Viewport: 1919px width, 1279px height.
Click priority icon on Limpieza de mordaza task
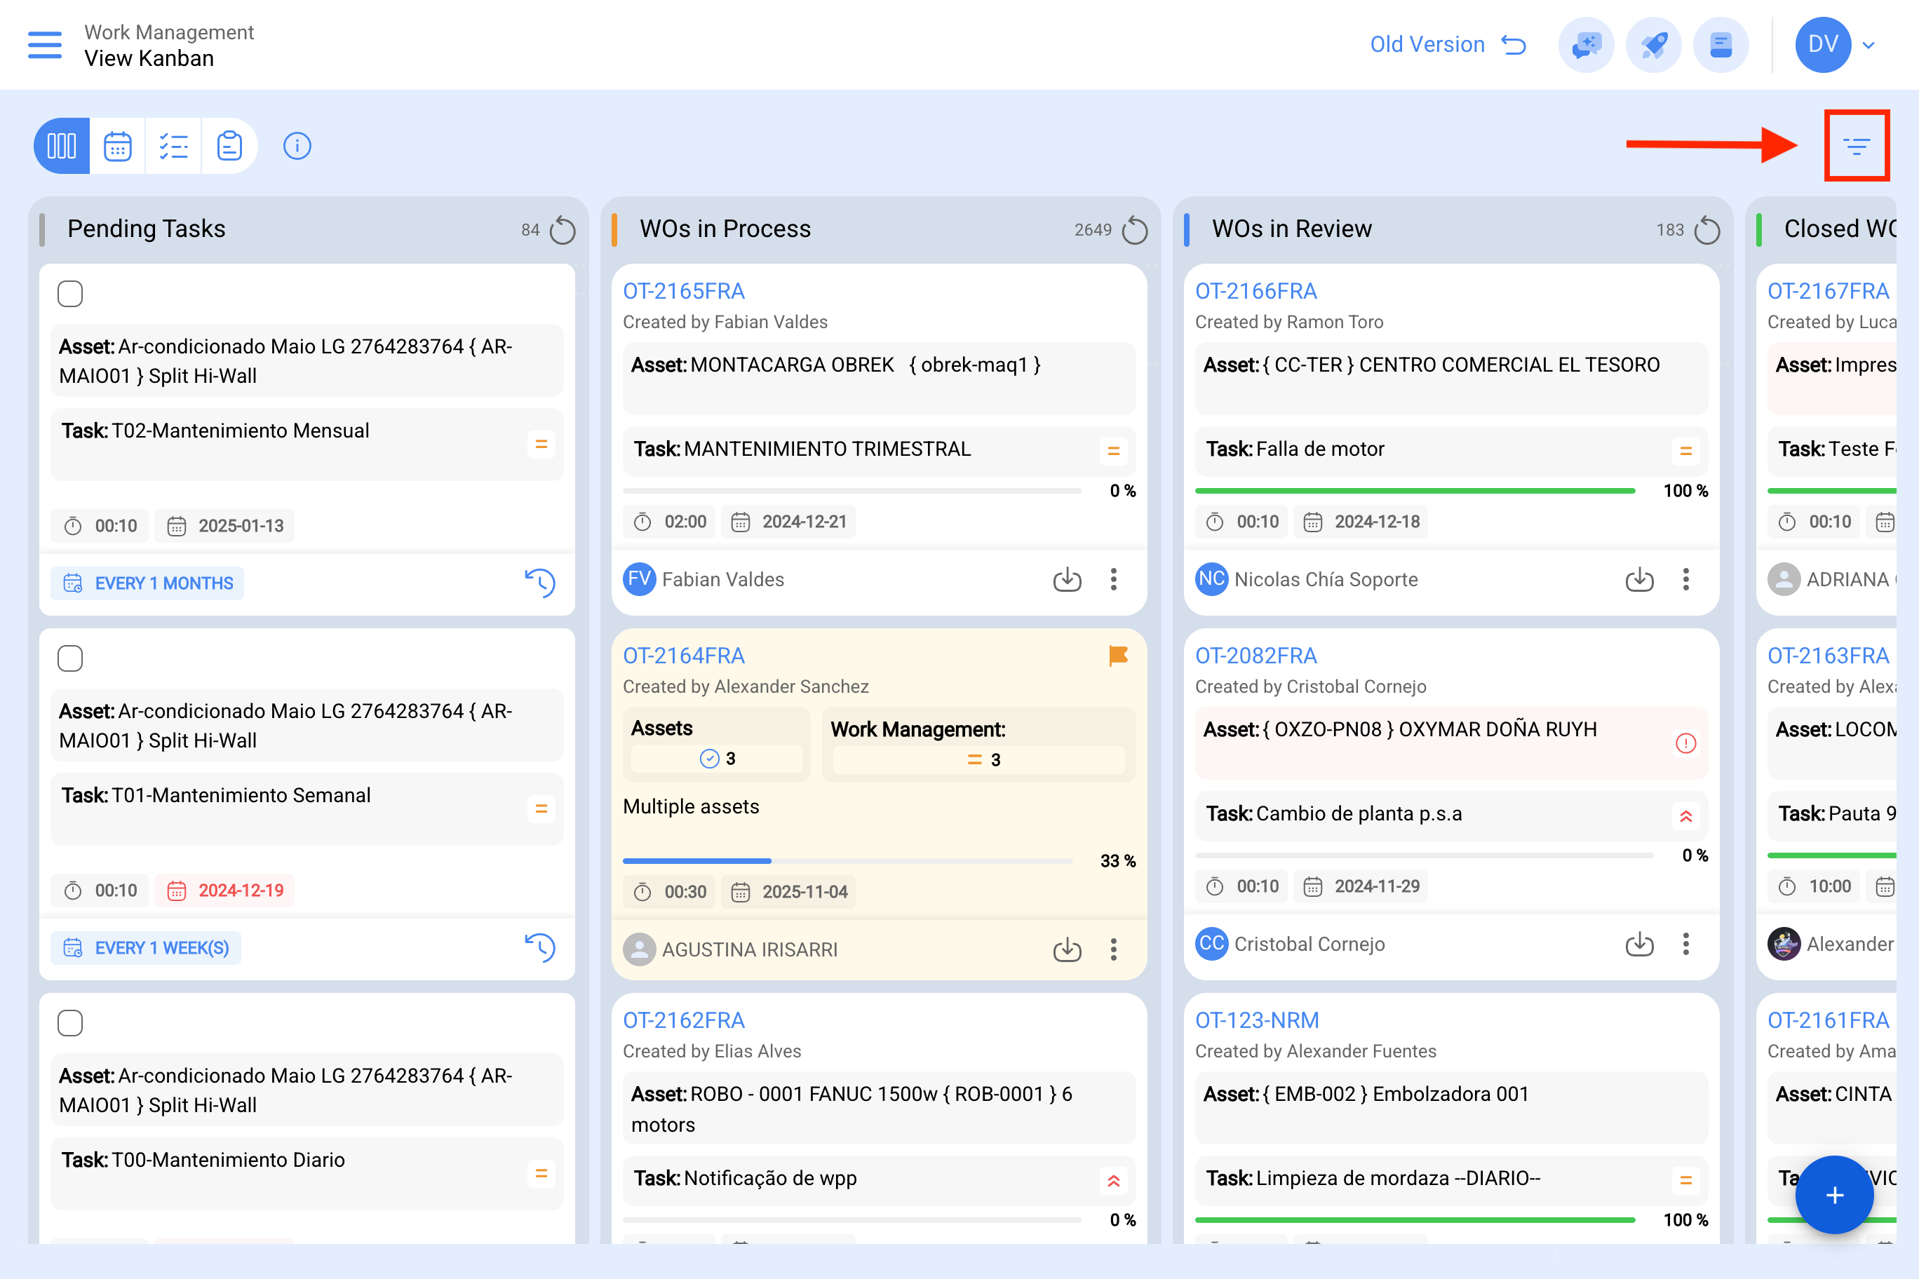coord(1686,1180)
